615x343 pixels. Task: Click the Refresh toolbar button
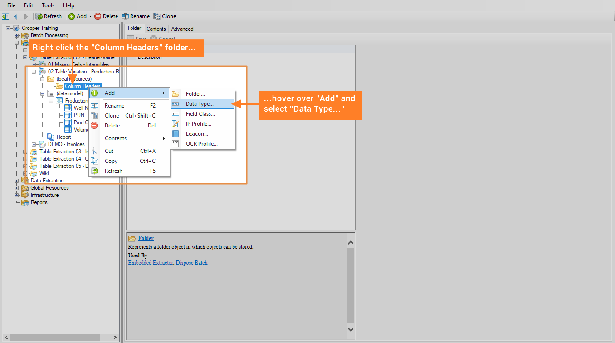49,16
